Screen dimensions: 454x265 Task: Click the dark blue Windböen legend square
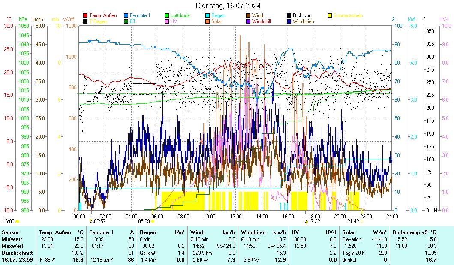[289, 21]
